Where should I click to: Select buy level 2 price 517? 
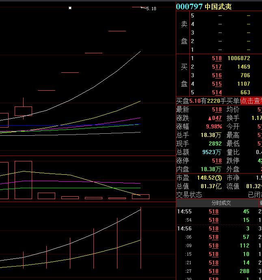point(217,67)
